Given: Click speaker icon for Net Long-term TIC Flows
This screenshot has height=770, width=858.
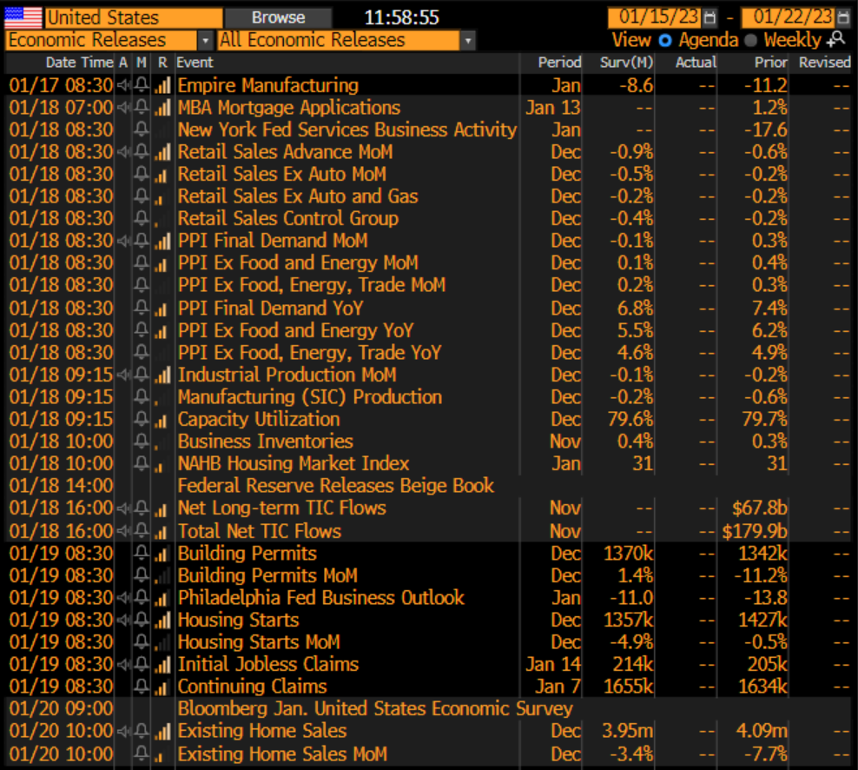Looking at the screenshot, I should coord(124,508).
